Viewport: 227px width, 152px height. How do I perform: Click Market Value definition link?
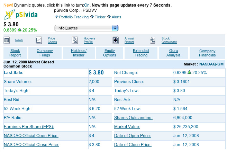click(x=127, y=127)
